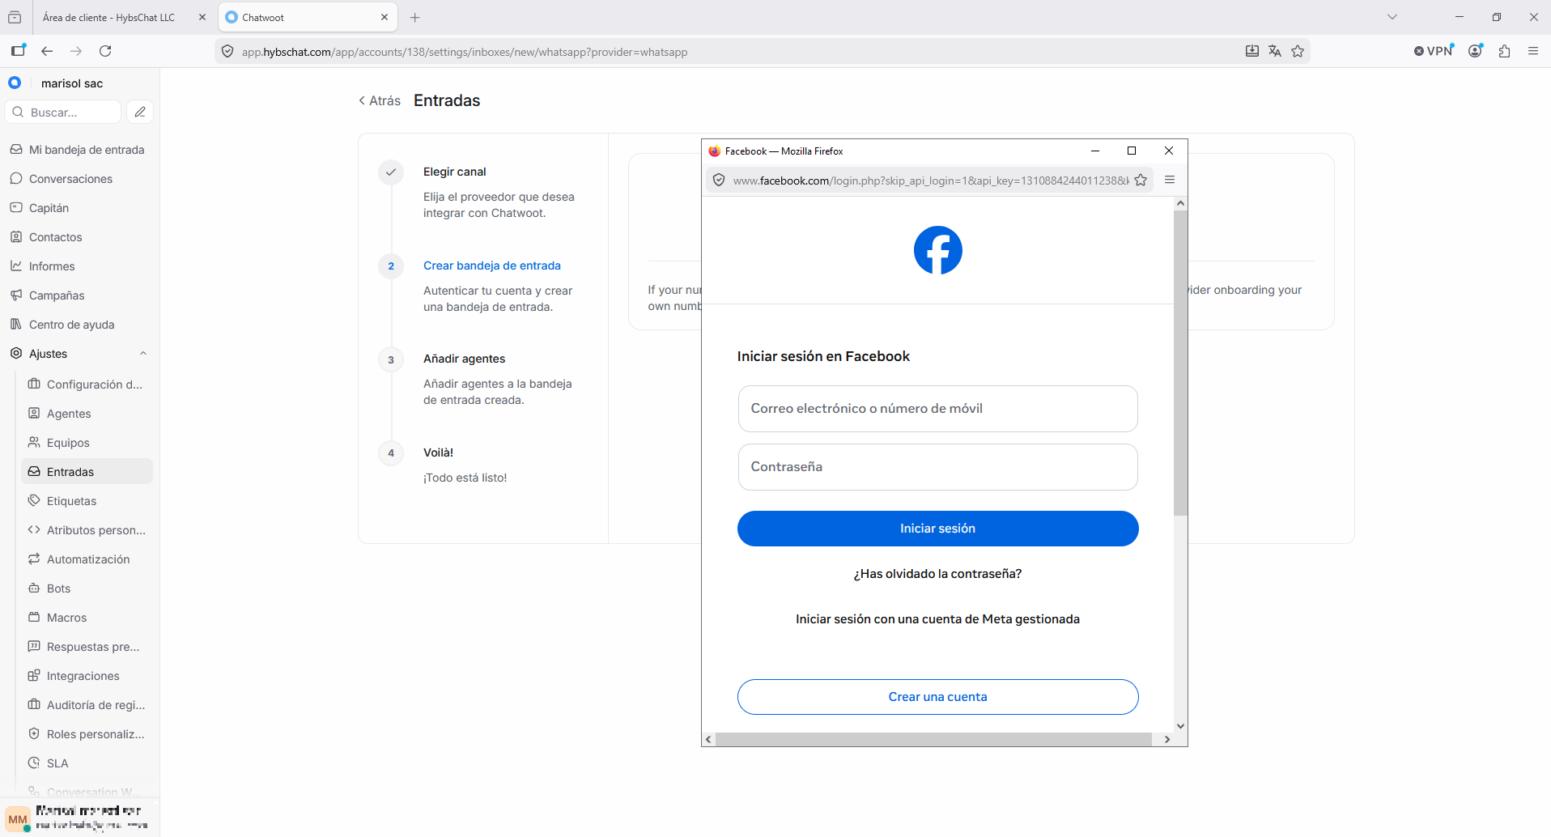Click the MM user avatar
The image size is (1551, 837).
tap(18, 819)
